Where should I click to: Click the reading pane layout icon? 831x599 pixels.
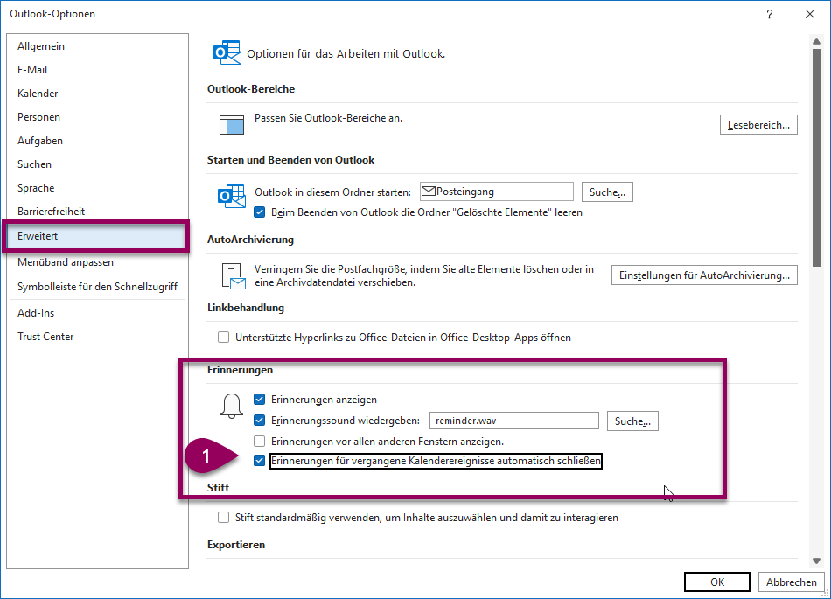coord(232,125)
